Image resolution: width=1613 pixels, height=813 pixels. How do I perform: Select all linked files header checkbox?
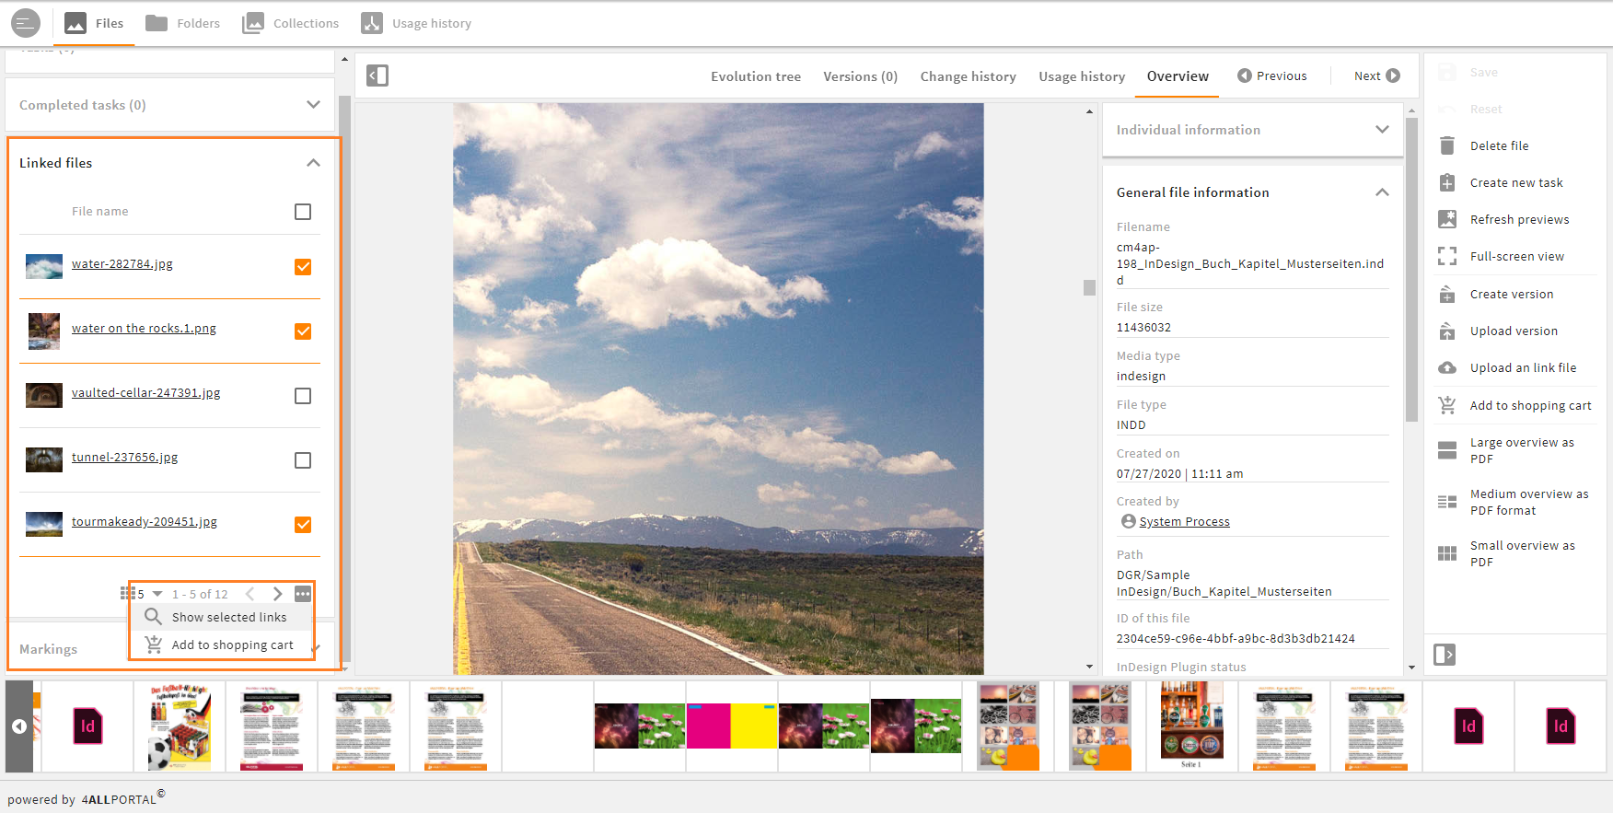click(x=303, y=212)
